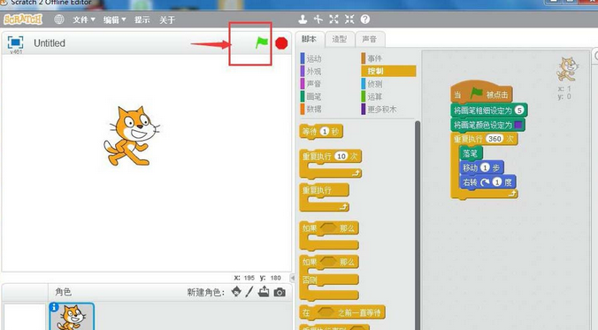Image resolution: width=598 pixels, height=330 pixels.
Task: Open the 提示 menu
Action: 142,19
